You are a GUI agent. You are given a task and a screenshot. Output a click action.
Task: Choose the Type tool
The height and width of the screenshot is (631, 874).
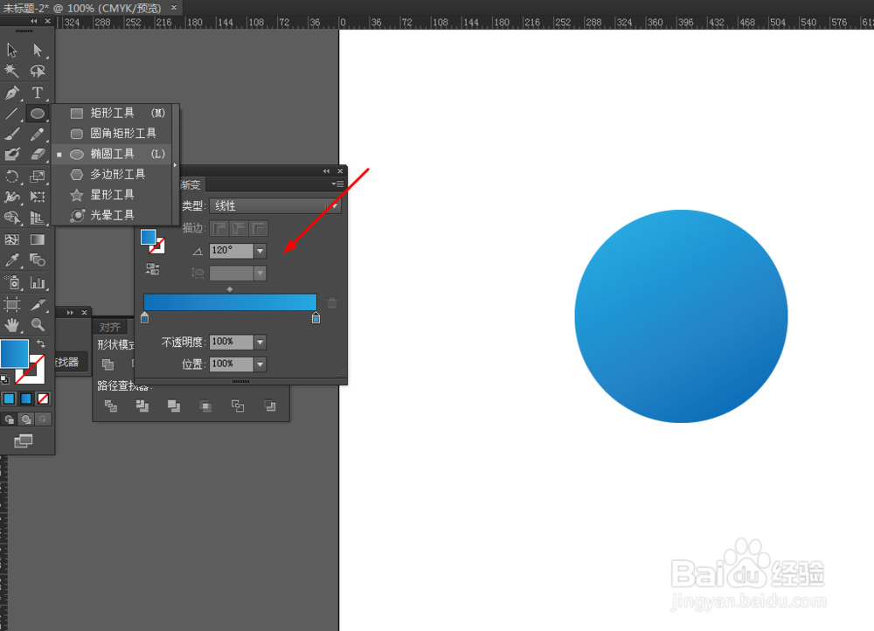38,93
